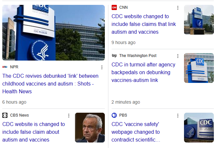The width and height of the screenshot is (221, 148).
Task: Click the large CDC Museum sign image
Action: [x=54, y=33]
